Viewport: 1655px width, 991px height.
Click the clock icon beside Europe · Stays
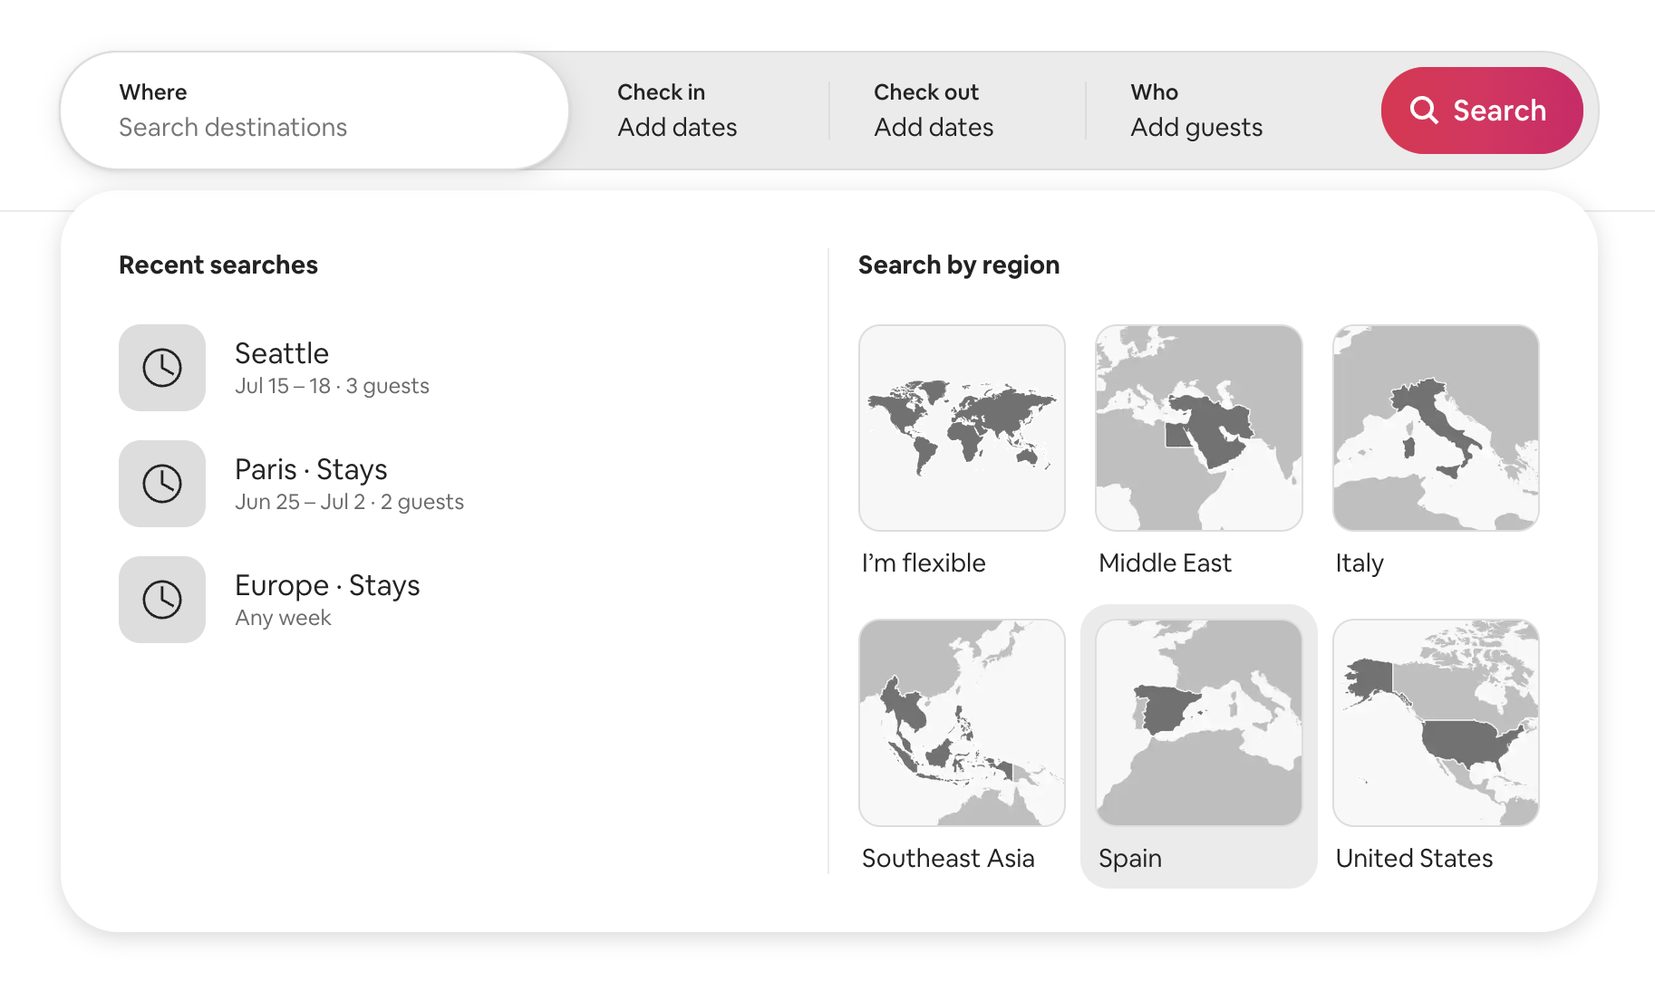(162, 600)
